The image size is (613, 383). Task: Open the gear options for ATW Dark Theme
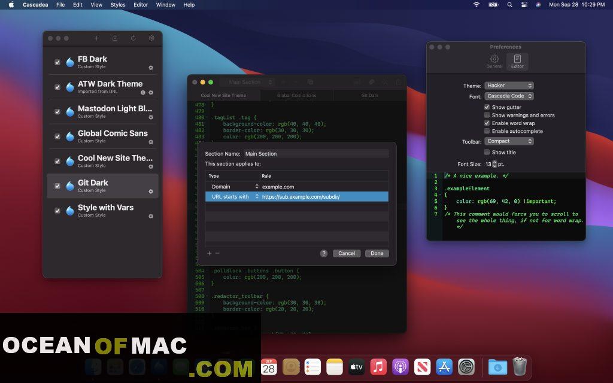point(151,93)
